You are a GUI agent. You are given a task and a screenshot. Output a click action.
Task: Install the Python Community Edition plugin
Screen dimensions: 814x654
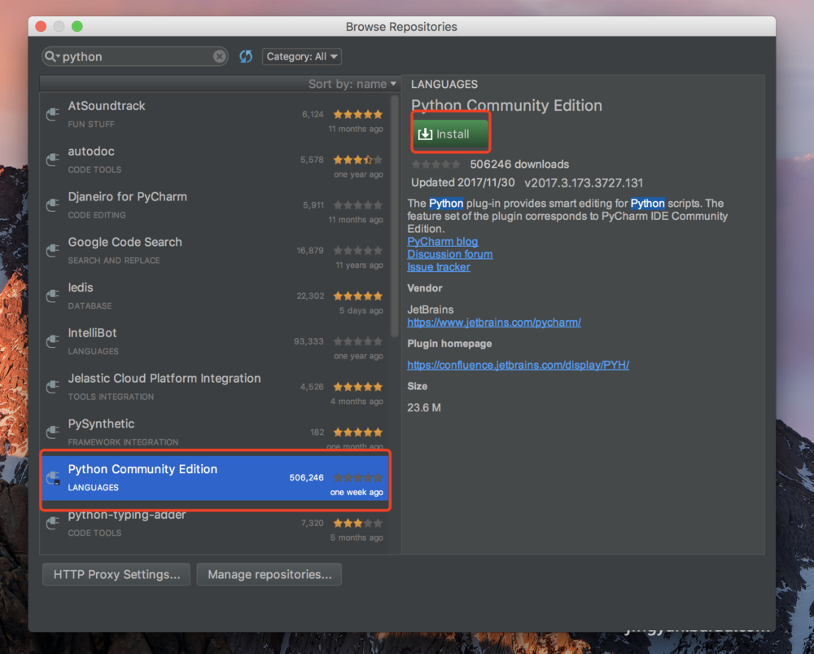450,133
